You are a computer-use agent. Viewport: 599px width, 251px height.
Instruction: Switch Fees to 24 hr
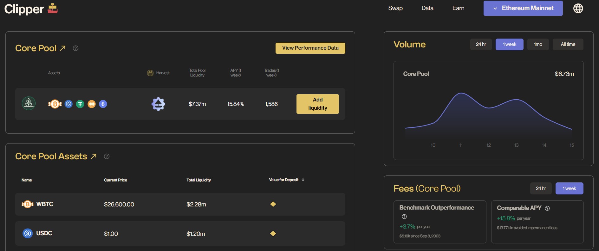tap(541, 188)
